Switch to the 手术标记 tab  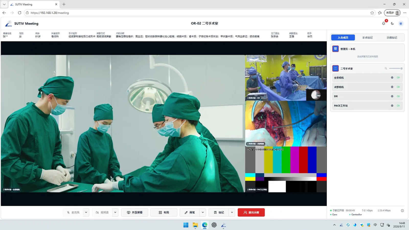(x=367, y=38)
